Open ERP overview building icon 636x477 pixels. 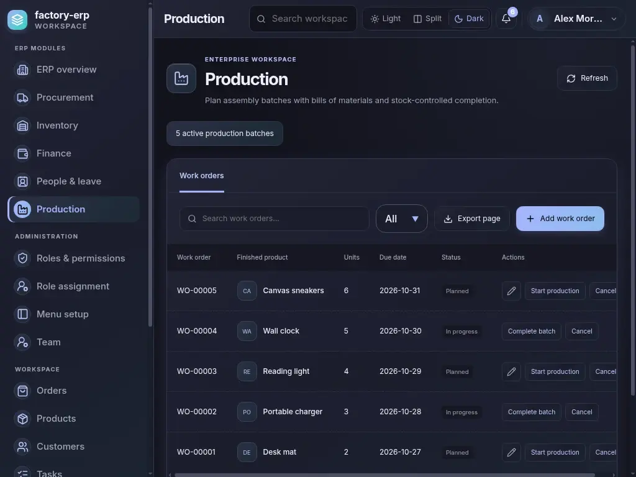coord(23,70)
